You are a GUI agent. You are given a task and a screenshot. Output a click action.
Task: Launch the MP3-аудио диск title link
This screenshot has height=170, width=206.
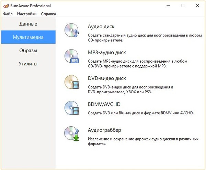[107, 53]
